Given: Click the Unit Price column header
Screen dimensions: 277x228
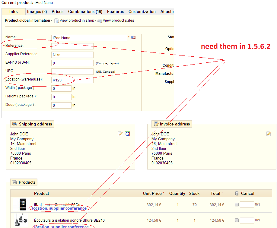Looking at the screenshot, I should point(152,193).
